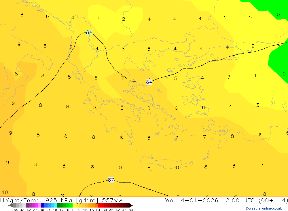This screenshot has width=288, height=211.
Task: Click the legend label 24
Action: [x=98, y=210]
